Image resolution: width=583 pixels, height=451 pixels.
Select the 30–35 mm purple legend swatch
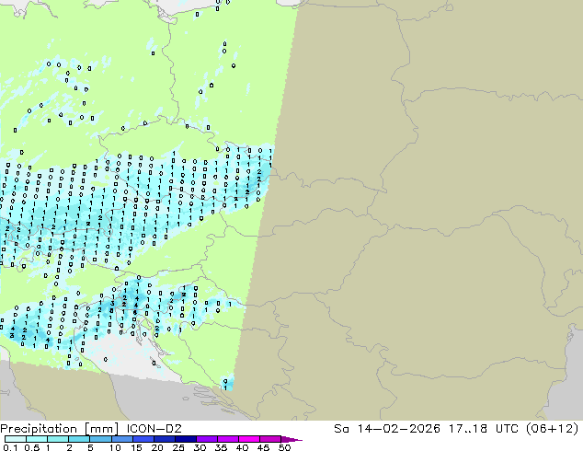(206, 439)
